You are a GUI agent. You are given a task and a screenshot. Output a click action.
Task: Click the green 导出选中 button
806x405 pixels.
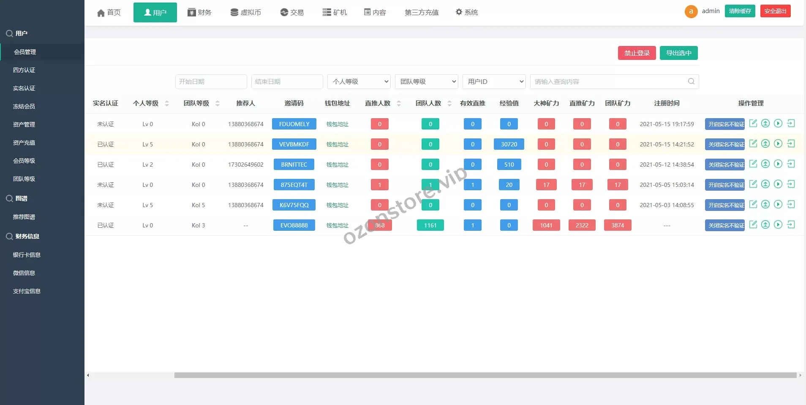[x=678, y=53]
